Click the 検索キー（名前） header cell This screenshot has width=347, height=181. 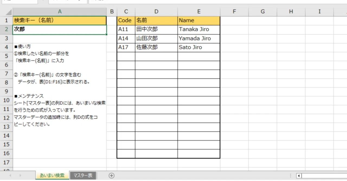pyautogui.click(x=60, y=21)
